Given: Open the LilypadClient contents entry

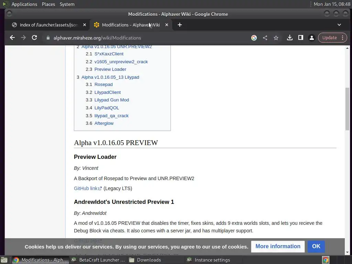Looking at the screenshot, I should point(108,92).
